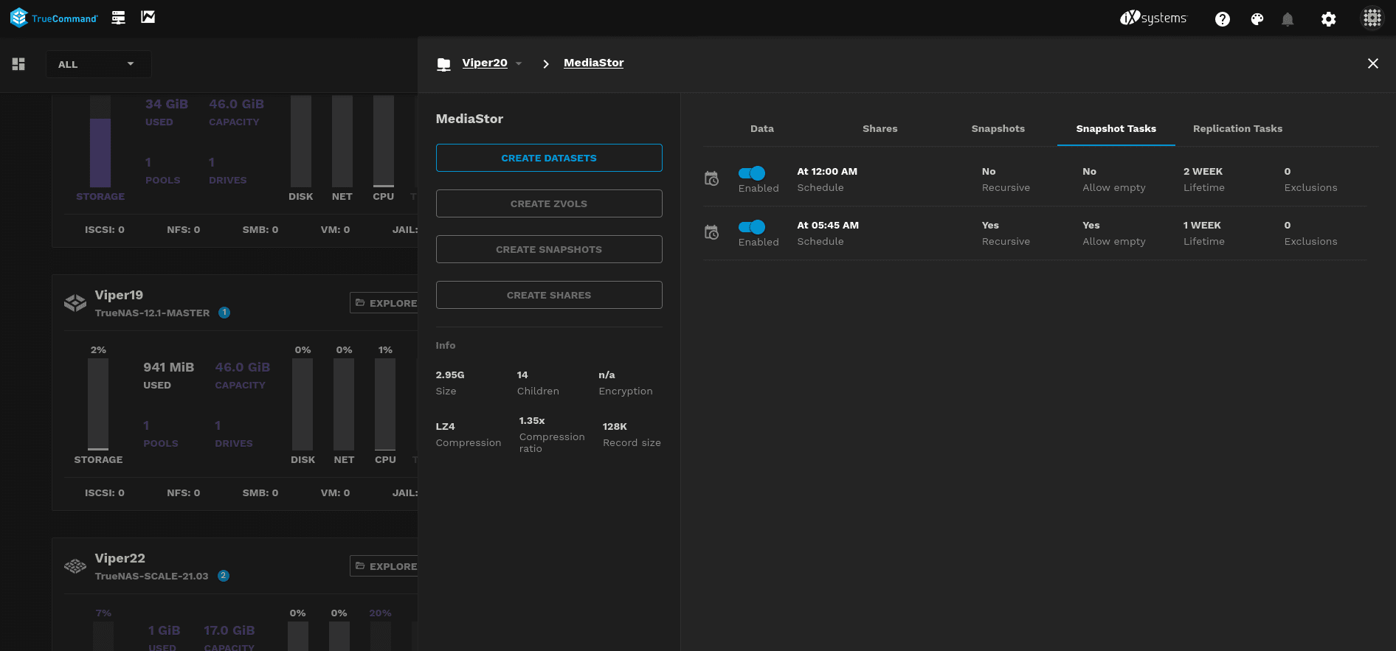
Task: Toggle the dashboard layout view icon
Action: pos(18,64)
